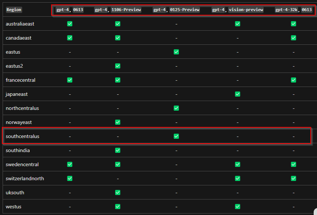
Task: Click switzerlandnorth gpt-4 0613 checkmark
Action: pos(70,178)
